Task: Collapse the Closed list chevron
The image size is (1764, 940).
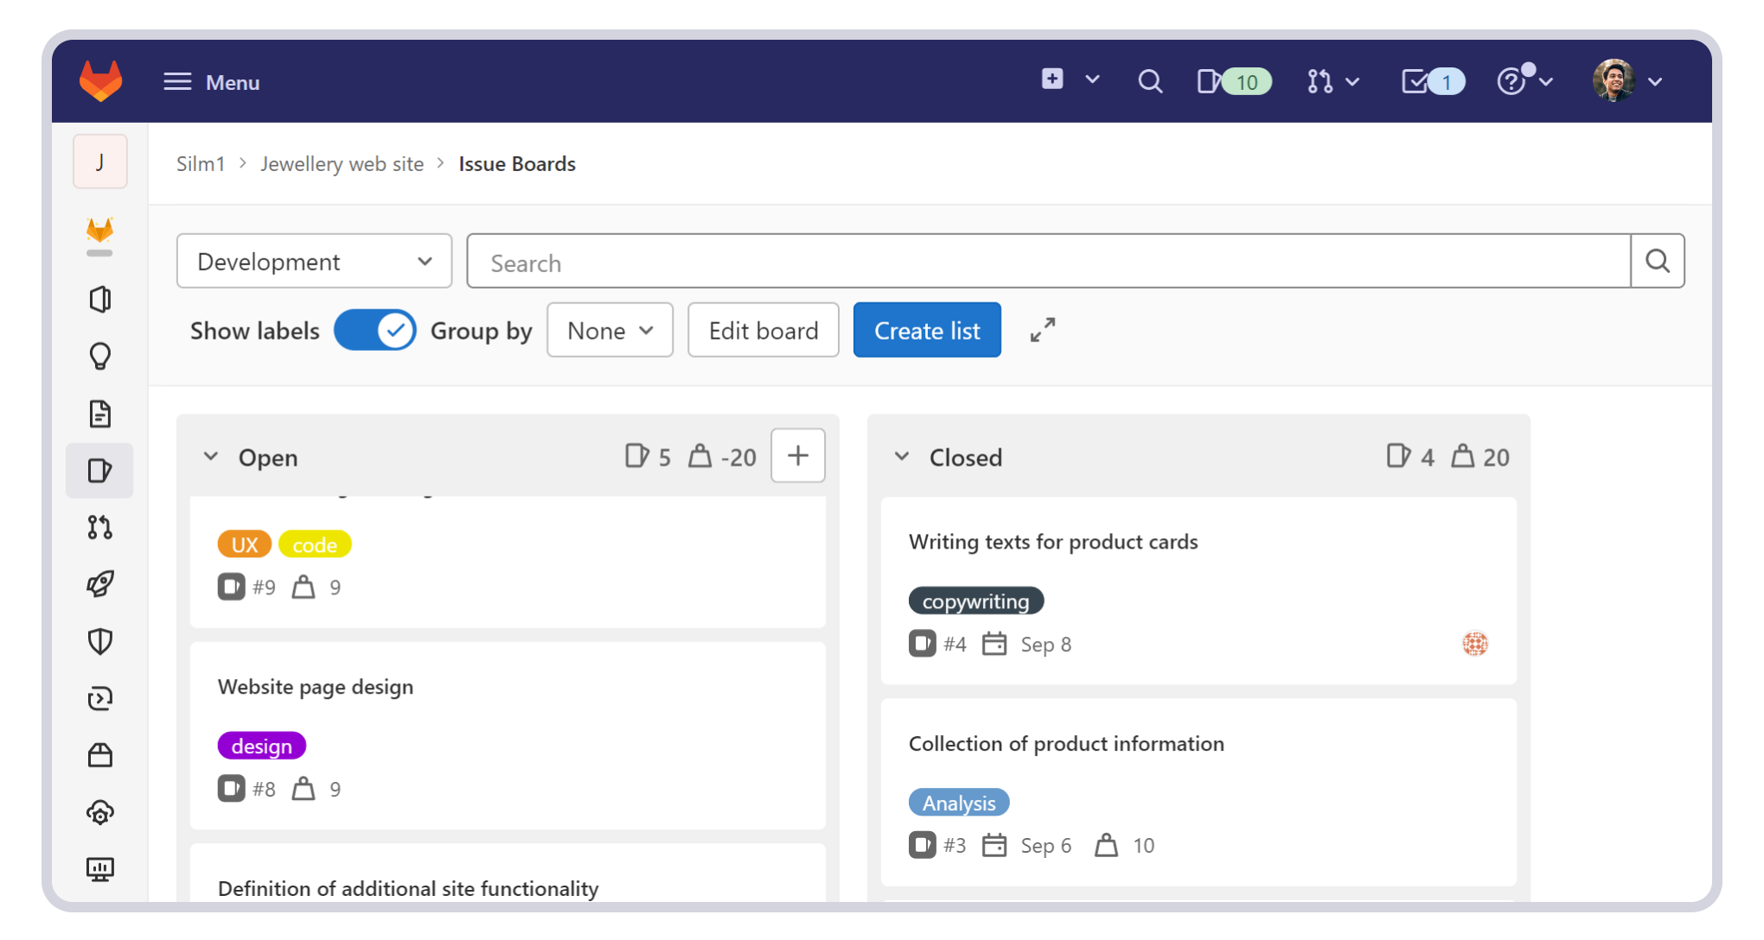Action: point(902,456)
